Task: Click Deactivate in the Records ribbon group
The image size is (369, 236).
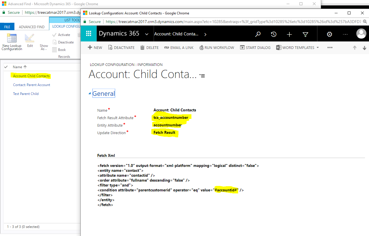Action: pos(63,42)
